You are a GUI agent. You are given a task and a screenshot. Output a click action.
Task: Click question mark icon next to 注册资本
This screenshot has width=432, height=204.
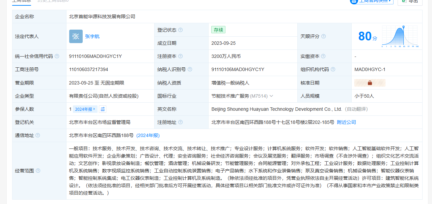tap(181, 56)
